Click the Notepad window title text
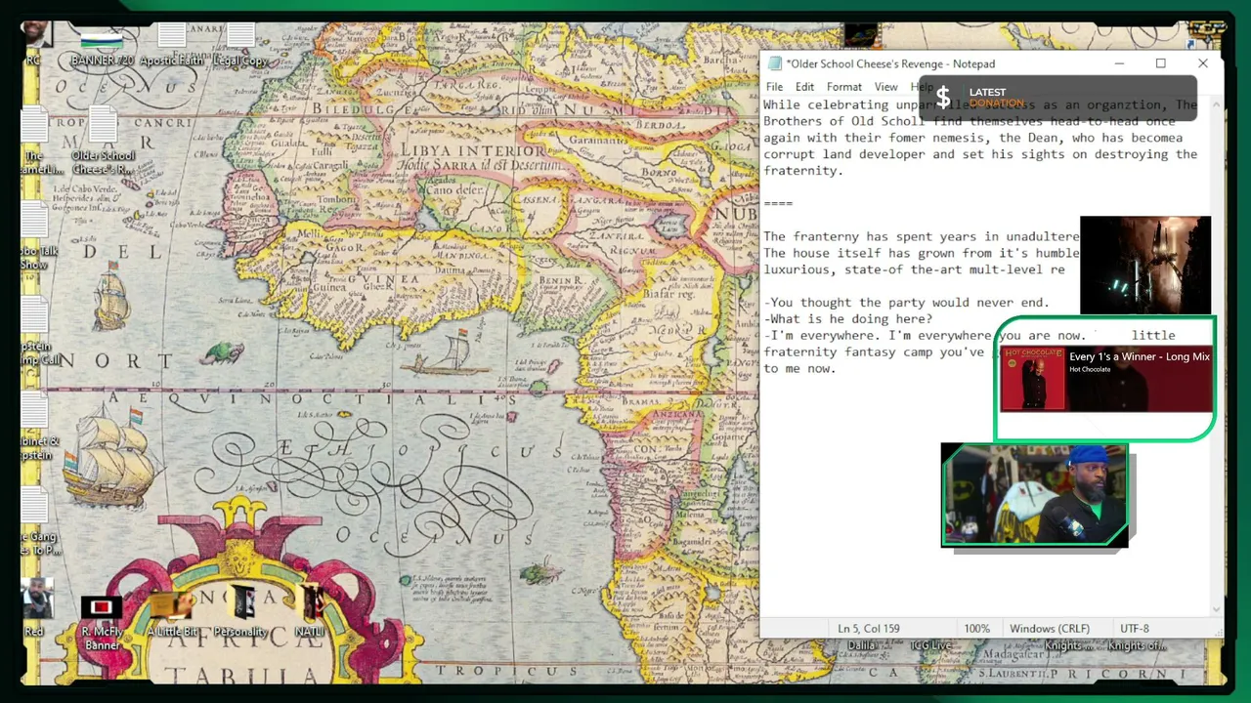1251x703 pixels. pos(890,64)
